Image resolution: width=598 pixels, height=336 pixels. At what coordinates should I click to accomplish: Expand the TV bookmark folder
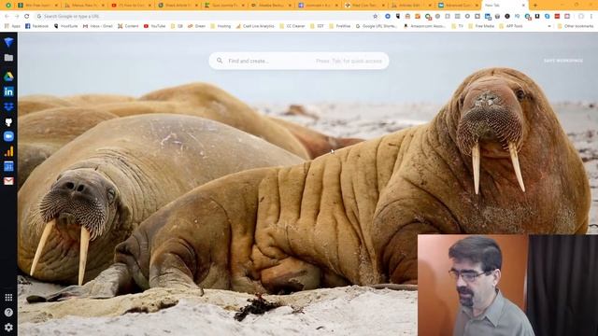tap(458, 26)
